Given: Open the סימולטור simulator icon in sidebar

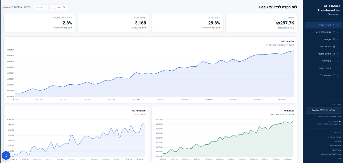Looking at the screenshot, I should [334, 61].
